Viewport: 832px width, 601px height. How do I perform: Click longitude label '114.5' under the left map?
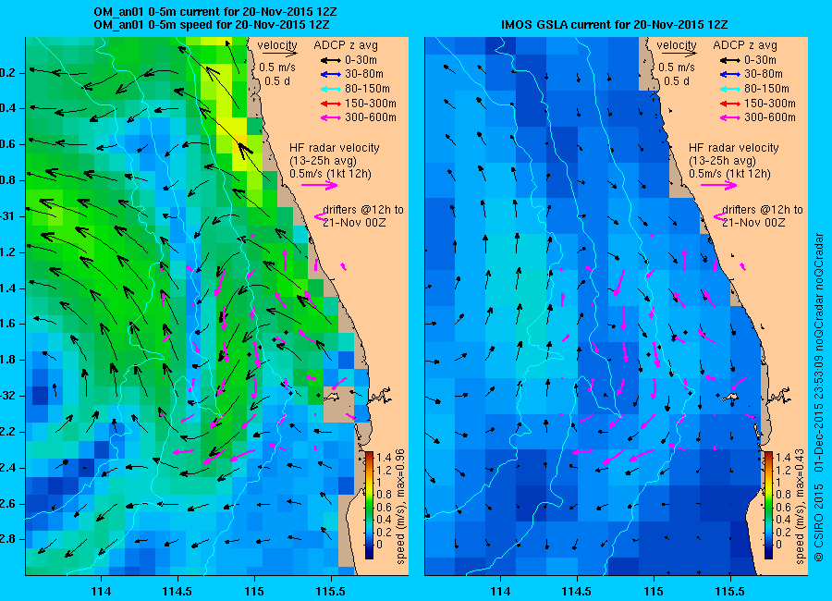177,592
